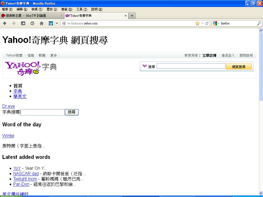Click the search magnifier icon
Screen dimensions: 263x197
[x=259, y=23]
